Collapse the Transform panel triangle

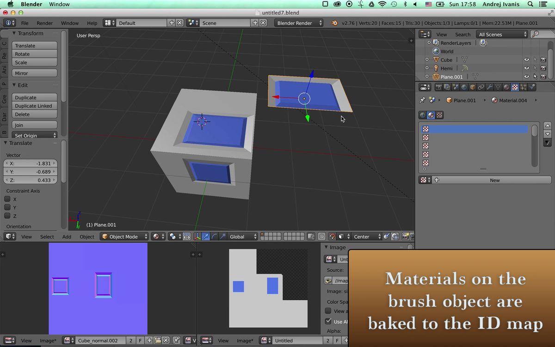tap(14, 33)
